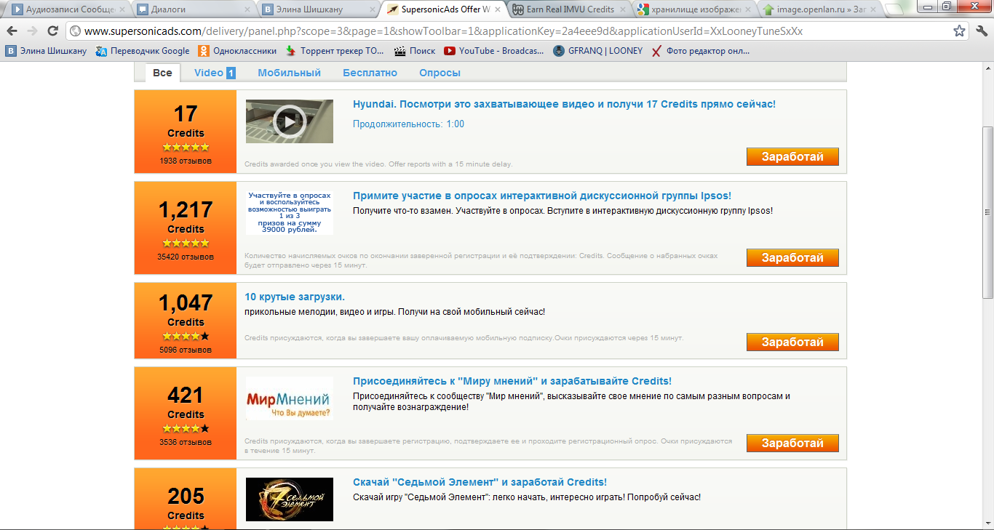Open the Присоединяйтесь к "Миру мнений" link
994x530 pixels.
[x=512, y=381]
